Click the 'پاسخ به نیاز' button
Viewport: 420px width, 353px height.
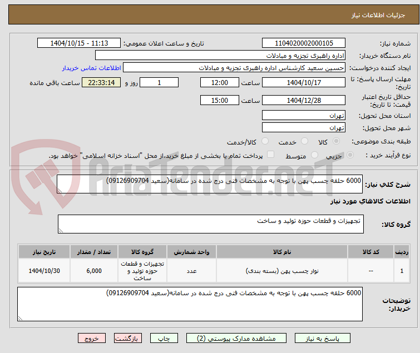(323, 339)
